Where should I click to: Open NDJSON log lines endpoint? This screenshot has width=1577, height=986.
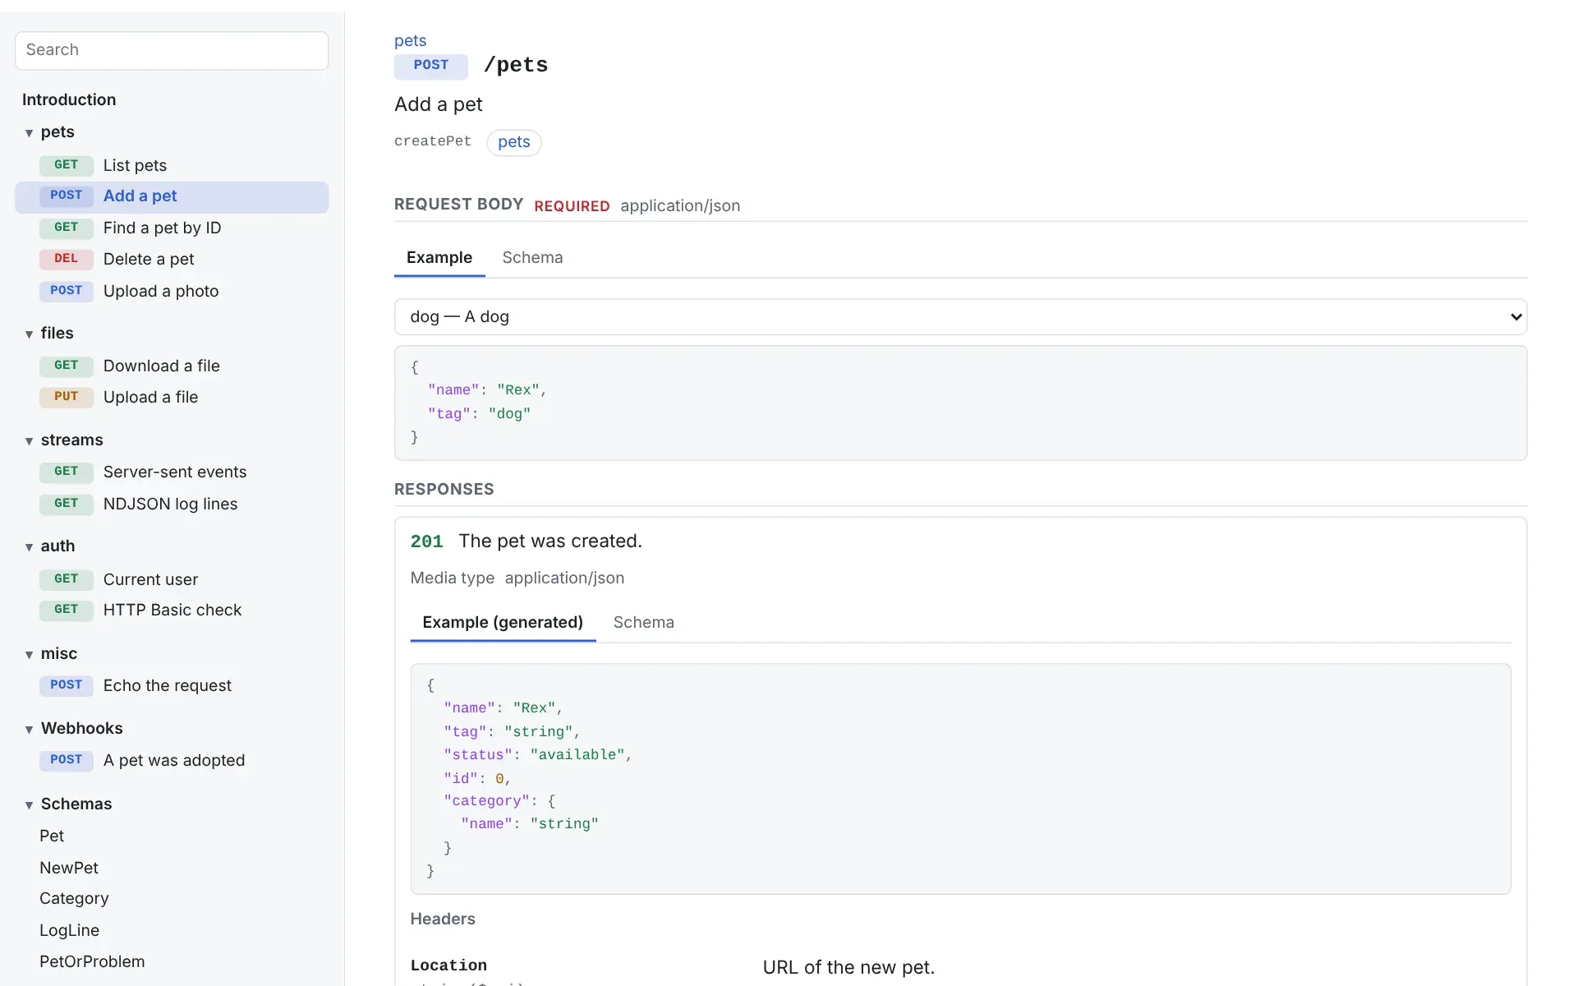[172, 504]
